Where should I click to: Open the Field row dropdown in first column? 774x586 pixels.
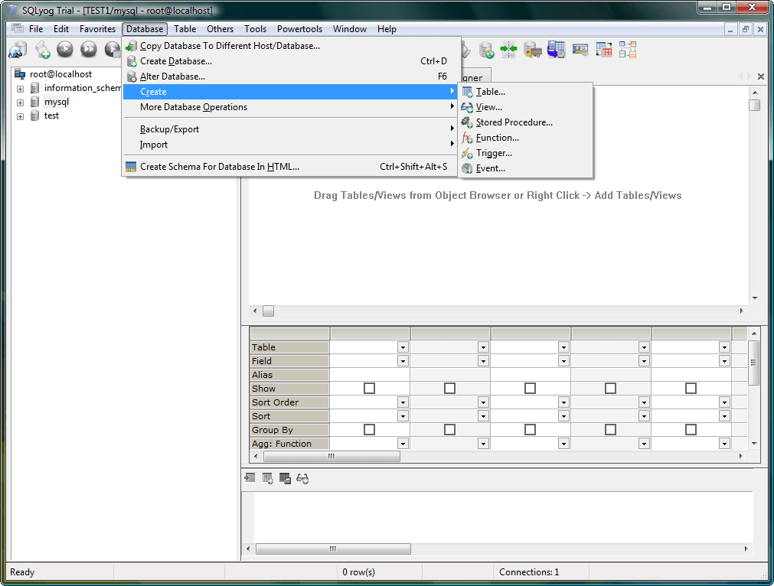(x=403, y=361)
